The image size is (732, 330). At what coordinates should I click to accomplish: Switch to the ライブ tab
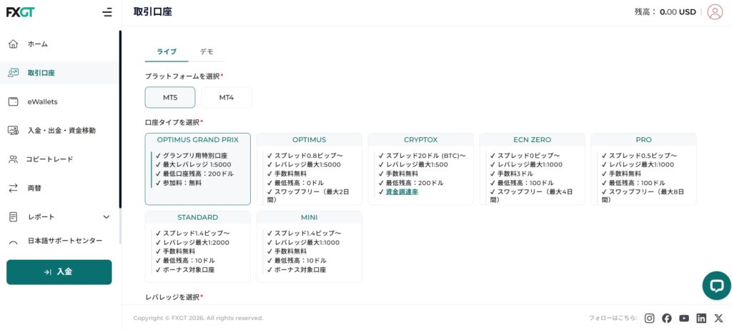[x=167, y=51]
